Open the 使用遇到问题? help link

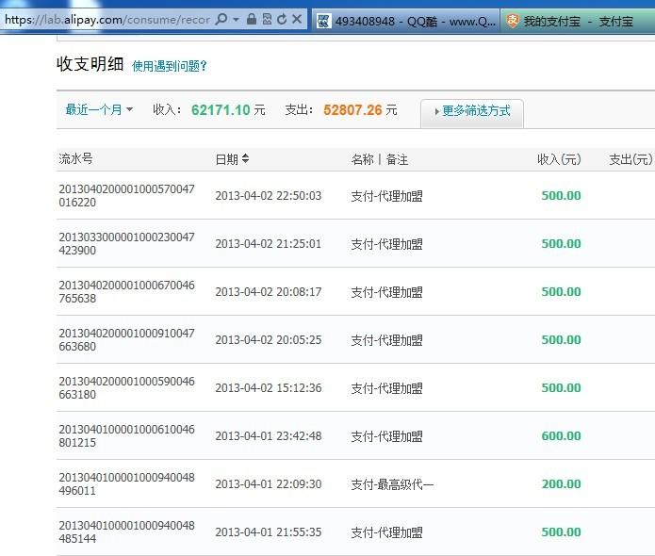coord(170,66)
